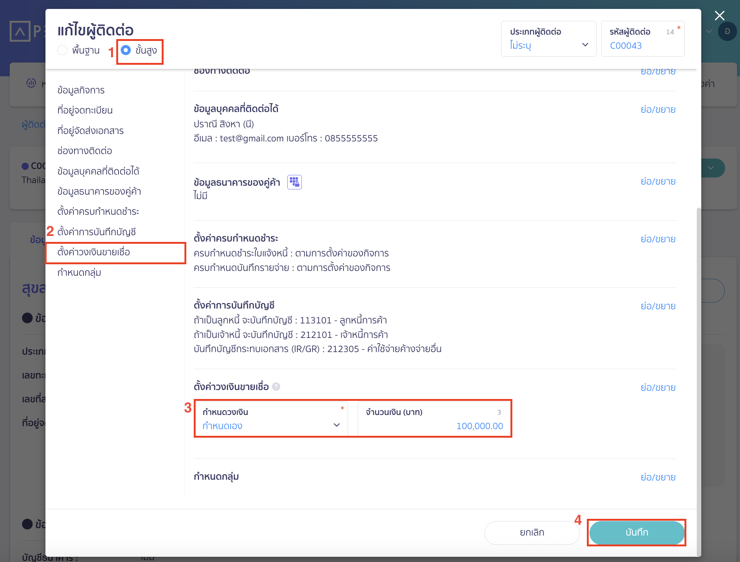Click the secure bank account icon beside ข้อมูลธนาคารของคู่ค้า

(294, 182)
